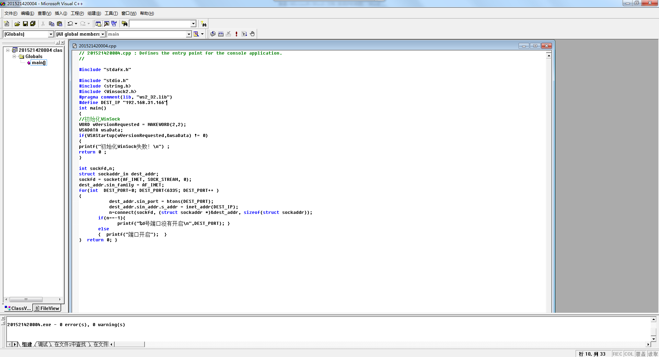Open the 组建(B) menu
Screen dimensions: 659x357
click(94, 13)
